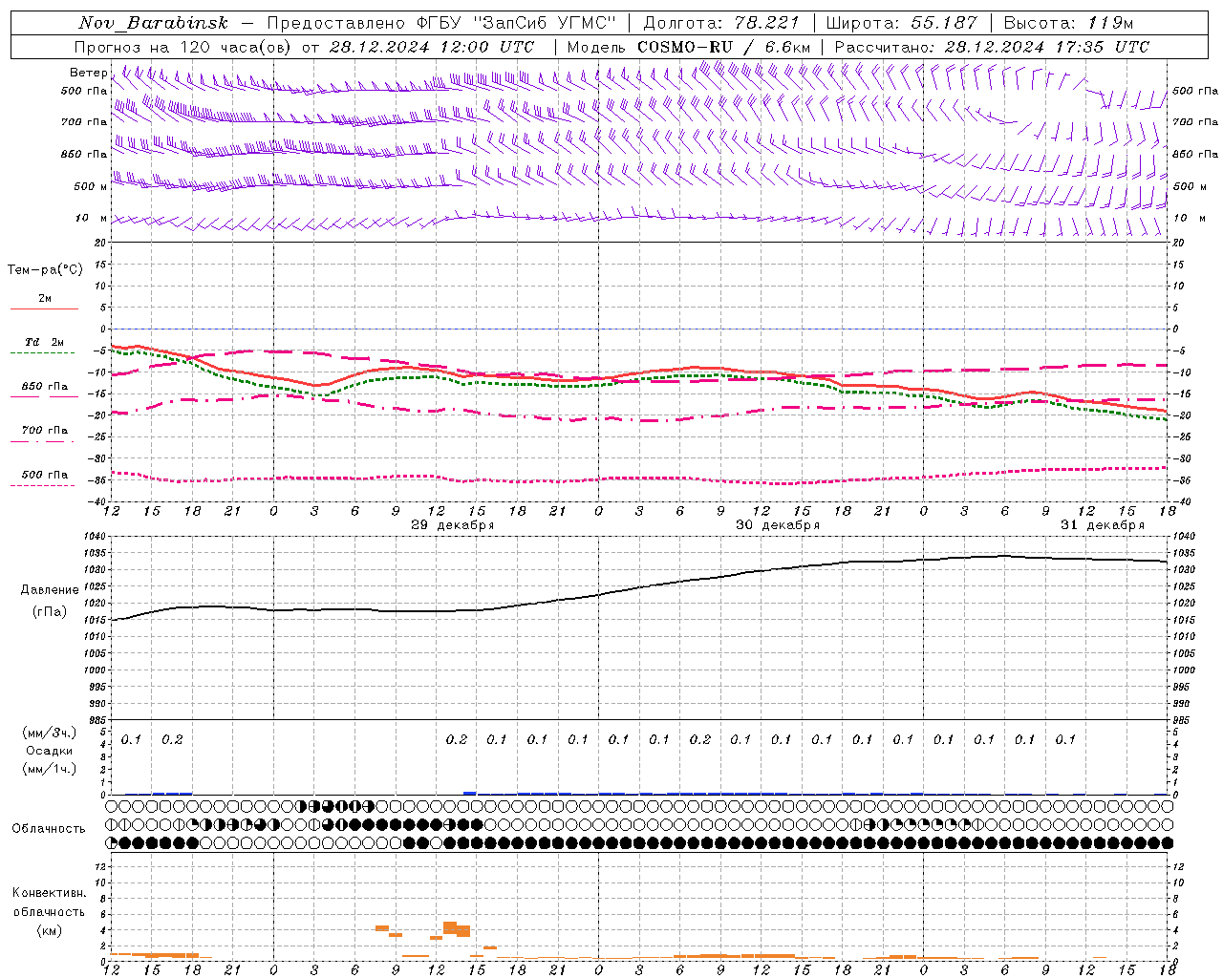The height and width of the screenshot is (978, 1223).
Task: Click the Облачность row label
Action: 49,829
